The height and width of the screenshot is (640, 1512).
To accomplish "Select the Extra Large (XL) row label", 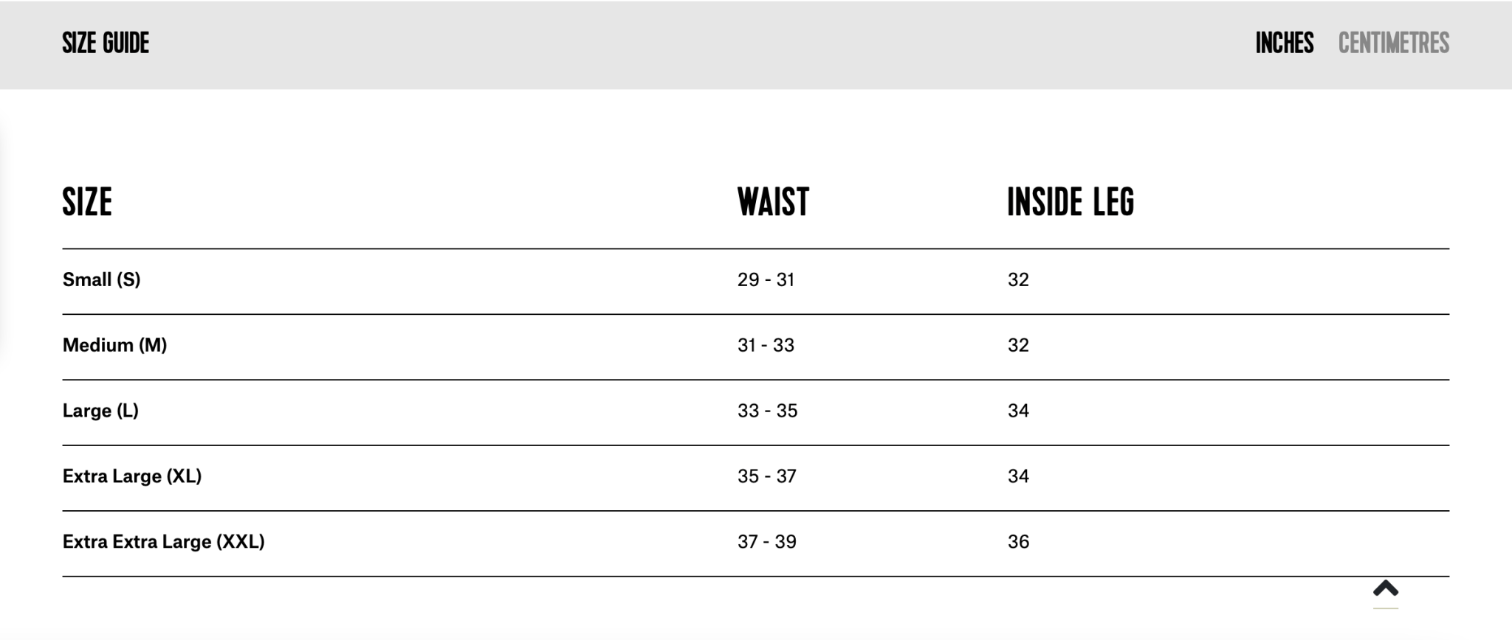I will pyautogui.click(x=132, y=476).
